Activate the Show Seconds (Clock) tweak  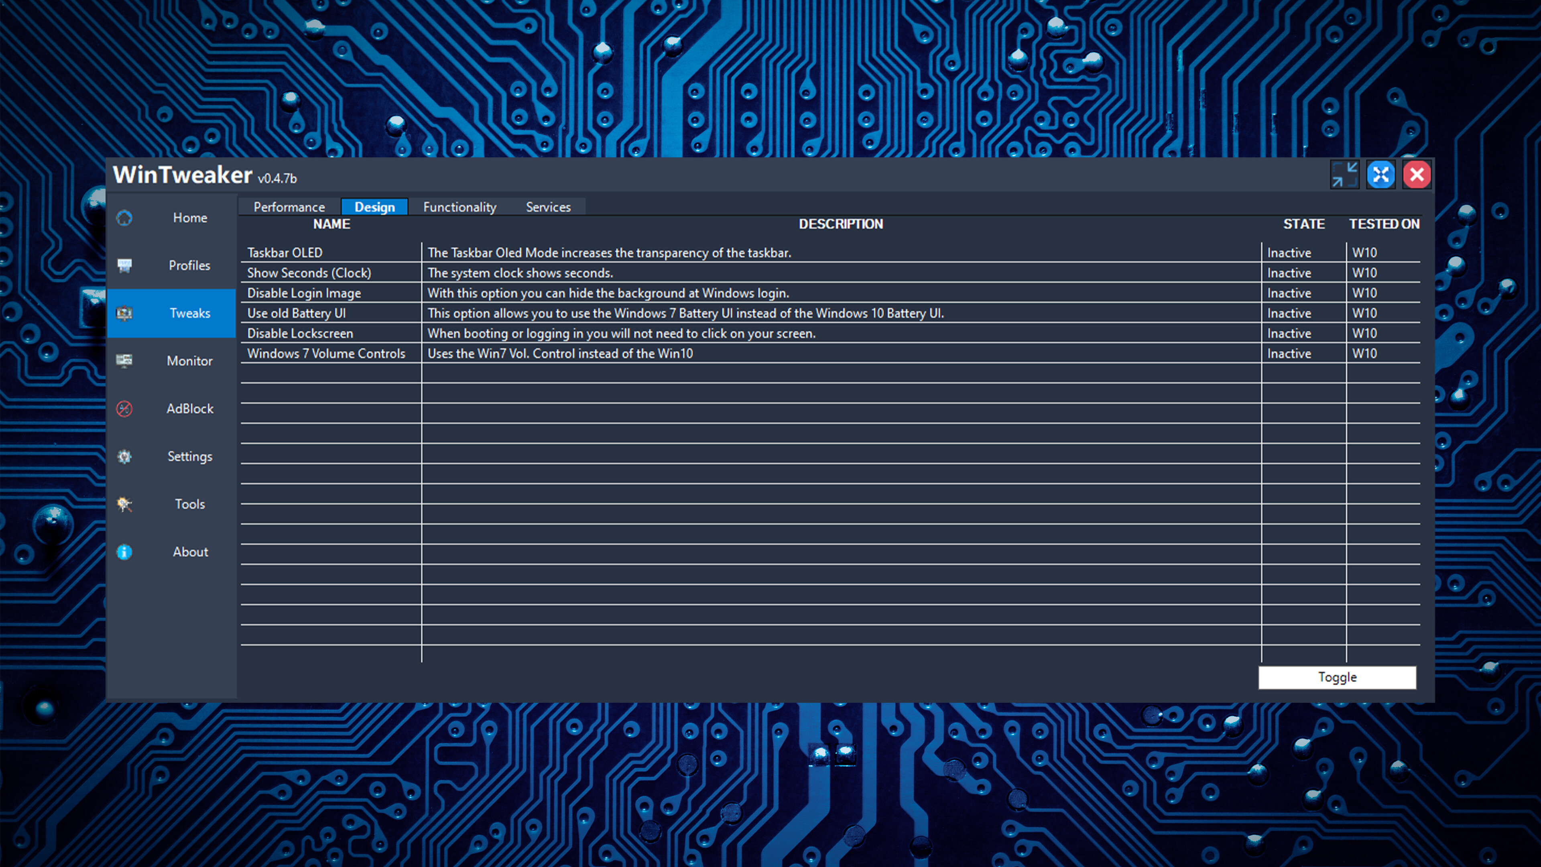click(x=1289, y=272)
